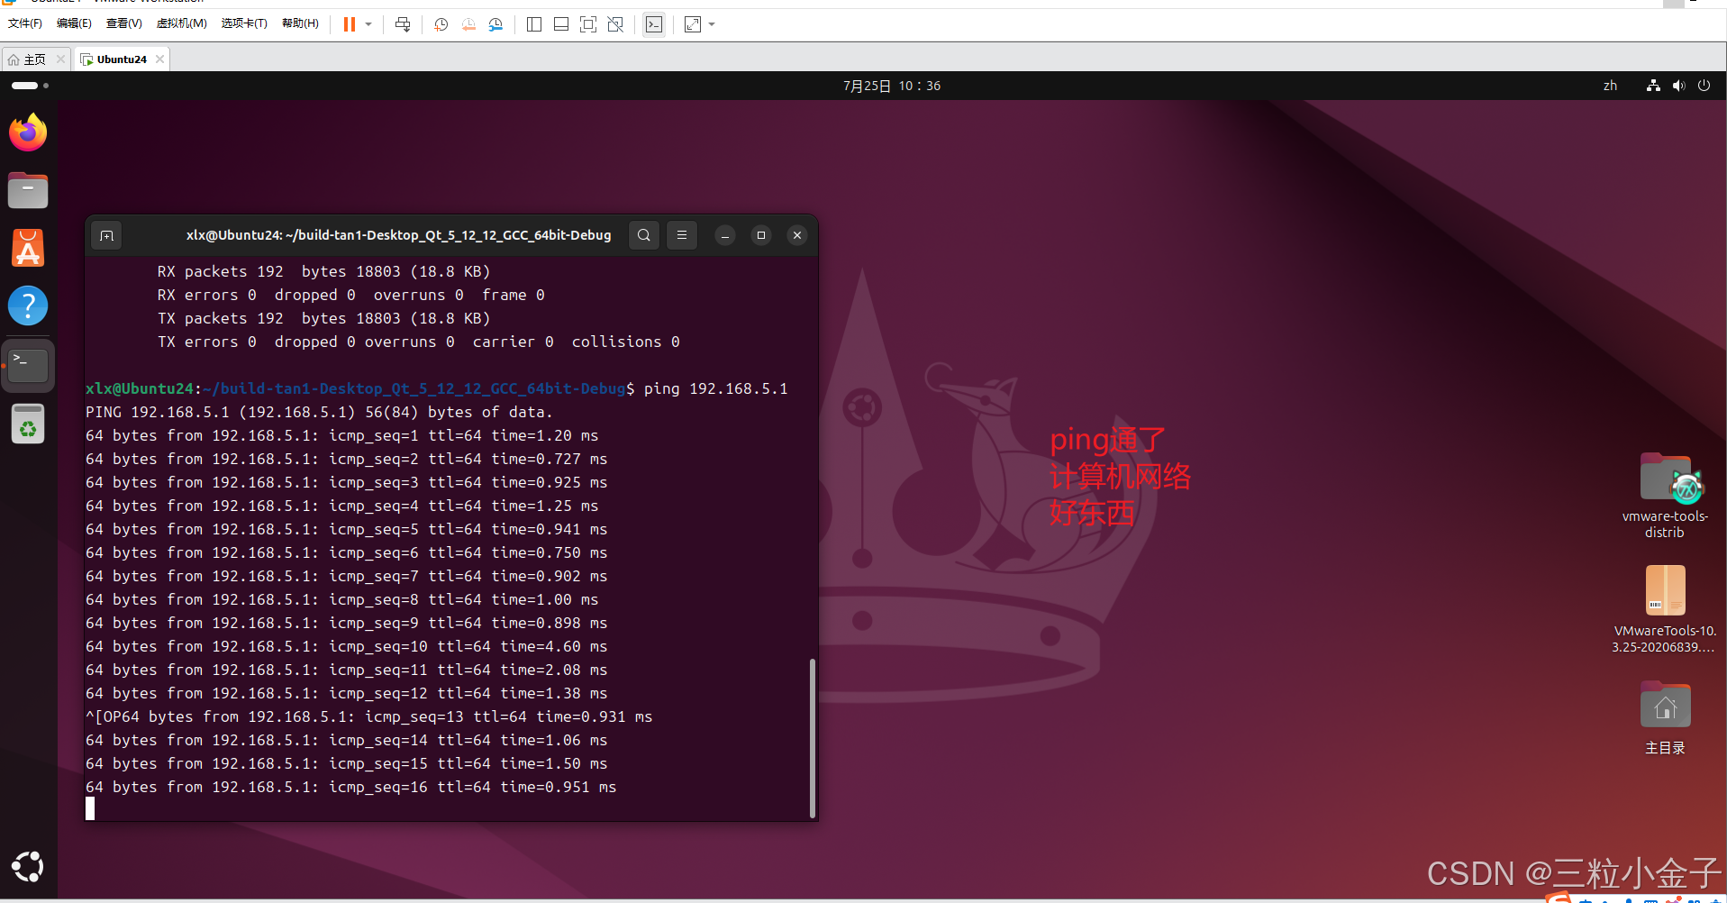This screenshot has height=903, width=1727.
Task: Click the 'TX errors 0' line
Action: click(x=418, y=342)
